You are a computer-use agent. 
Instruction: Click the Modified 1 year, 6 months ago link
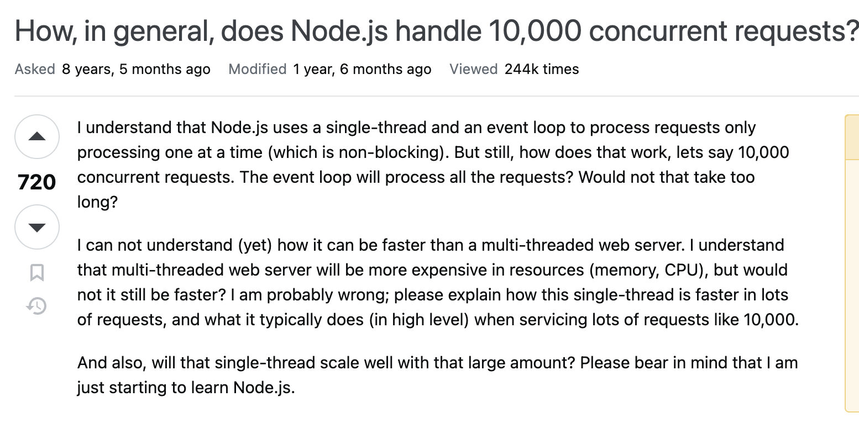(362, 70)
